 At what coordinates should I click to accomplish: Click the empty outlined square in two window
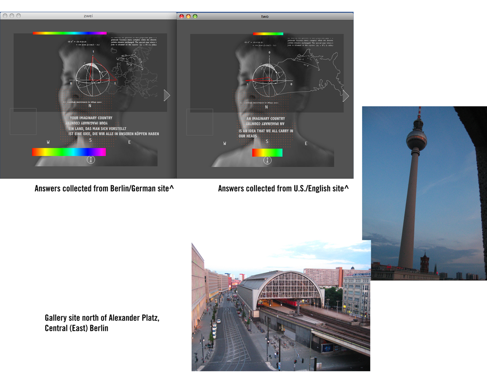pyautogui.click(x=200, y=122)
